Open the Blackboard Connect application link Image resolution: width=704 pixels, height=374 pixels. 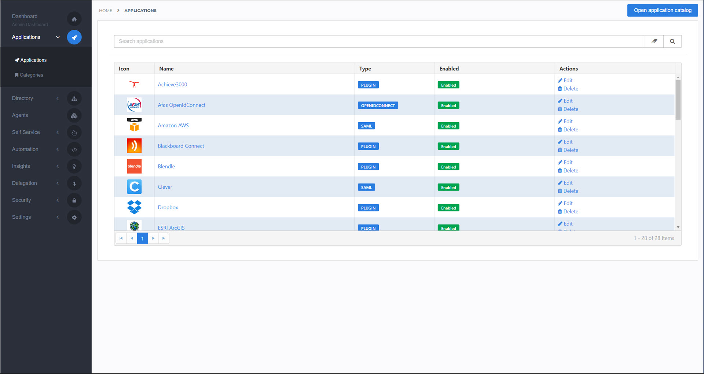181,146
